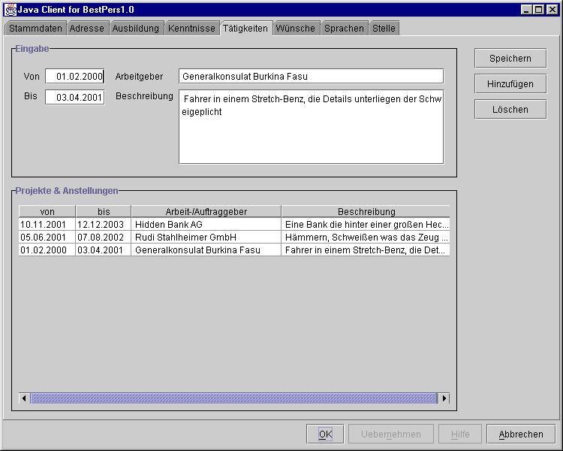The height and width of the screenshot is (451, 563).
Task: Select the Stelle tab
Action: [x=384, y=28]
